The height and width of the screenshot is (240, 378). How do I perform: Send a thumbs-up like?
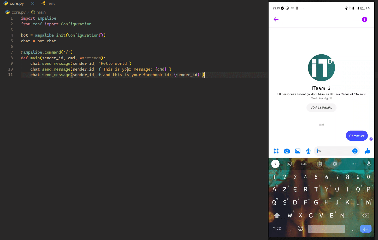pyautogui.click(x=367, y=151)
